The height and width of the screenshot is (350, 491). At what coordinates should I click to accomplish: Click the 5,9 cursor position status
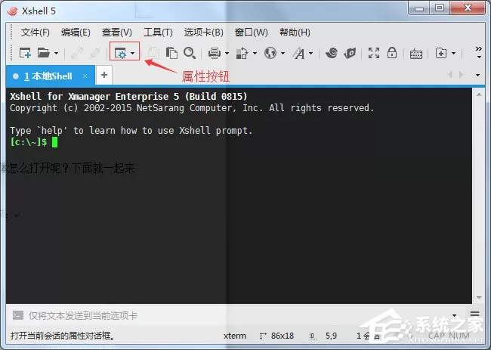click(x=331, y=336)
